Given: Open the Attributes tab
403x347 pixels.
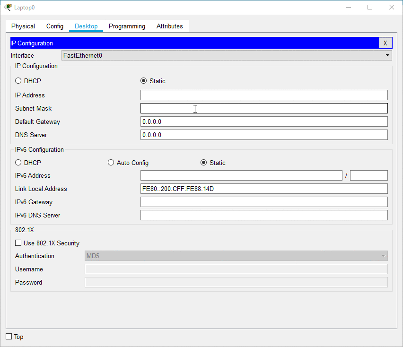Looking at the screenshot, I should 169,26.
